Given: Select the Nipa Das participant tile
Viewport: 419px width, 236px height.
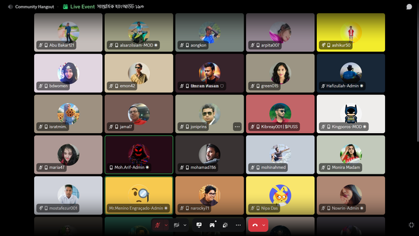Looking at the screenshot, I should [280, 195].
